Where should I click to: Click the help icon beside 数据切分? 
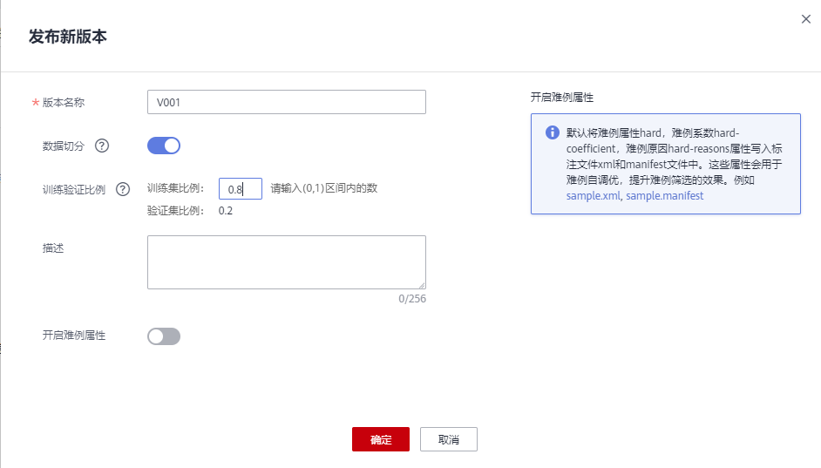click(x=101, y=146)
